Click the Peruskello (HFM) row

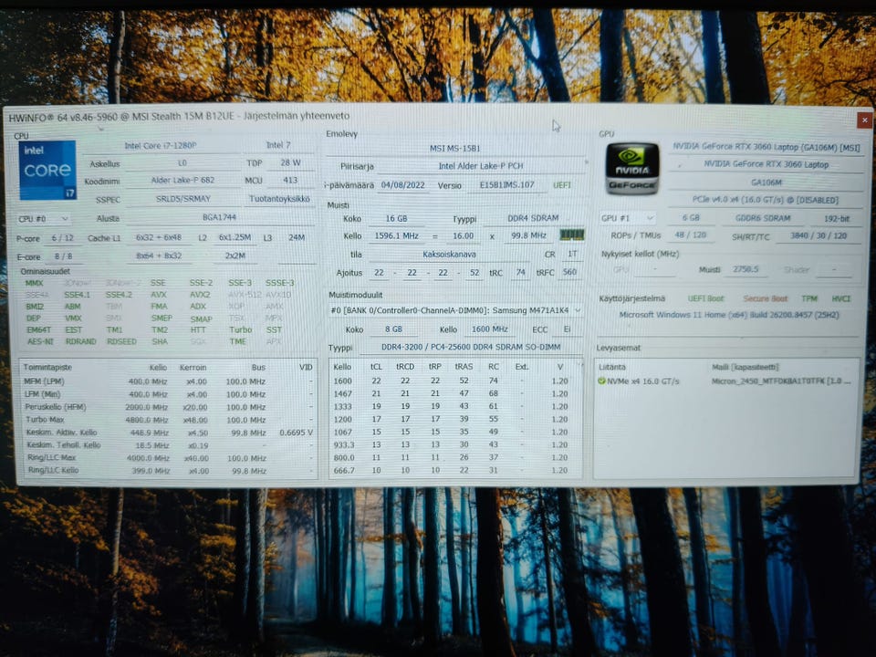click(168, 407)
